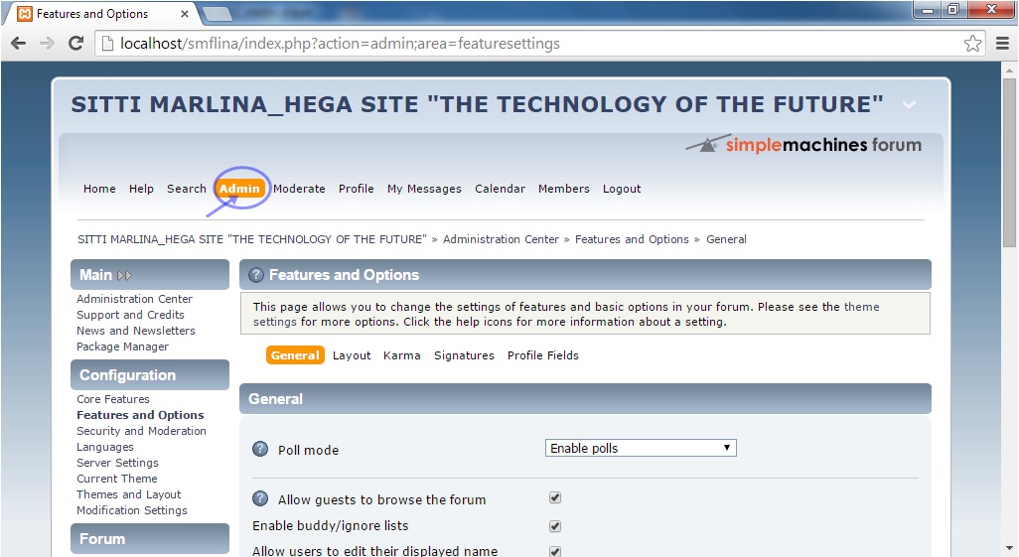Uncheck Enable buddy/ignore lists
Image resolution: width=1019 pixels, height=557 pixels.
[555, 526]
